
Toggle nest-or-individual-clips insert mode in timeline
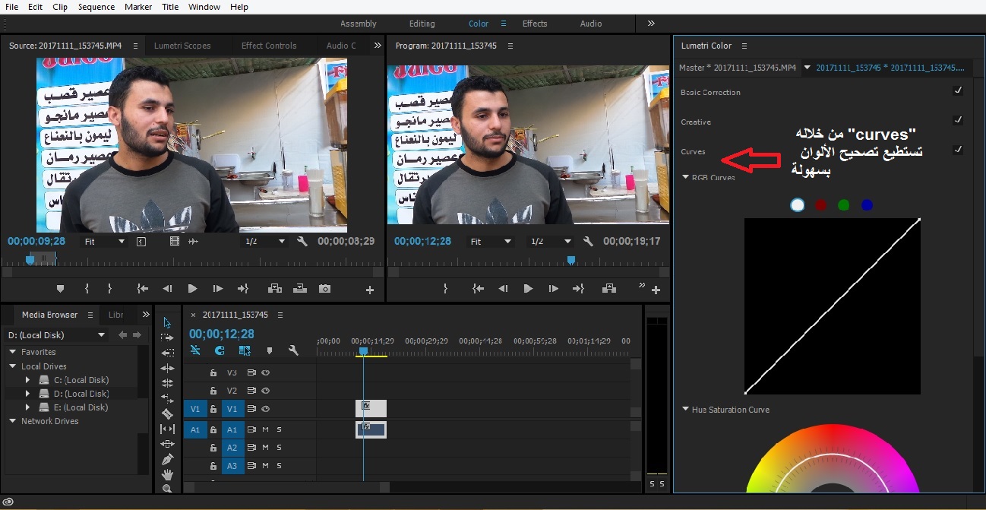195,350
